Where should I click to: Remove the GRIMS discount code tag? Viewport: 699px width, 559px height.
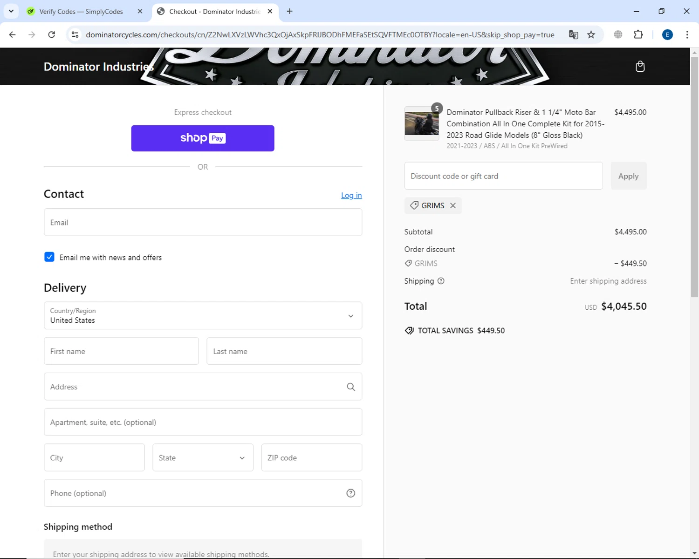[452, 205]
